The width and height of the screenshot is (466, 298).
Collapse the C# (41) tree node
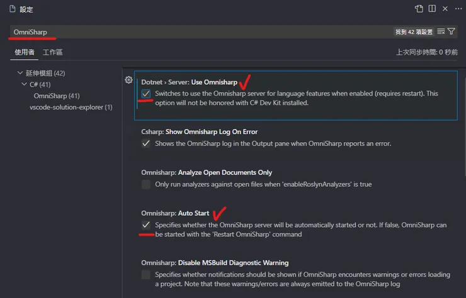tap(24, 84)
